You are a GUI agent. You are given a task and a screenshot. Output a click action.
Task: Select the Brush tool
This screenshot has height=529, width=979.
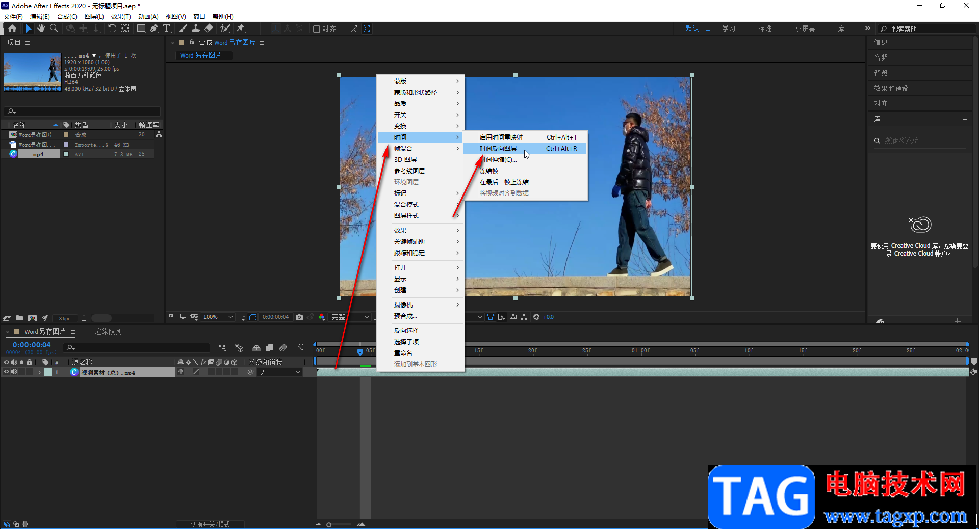point(183,29)
